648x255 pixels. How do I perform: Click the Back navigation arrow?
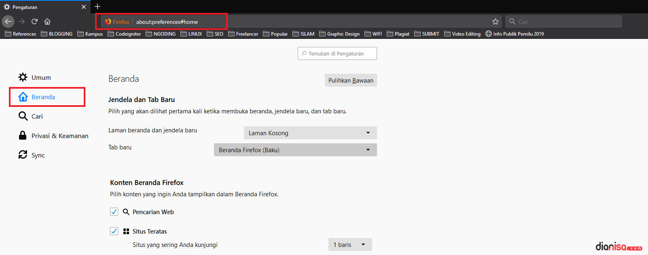coord(8,21)
